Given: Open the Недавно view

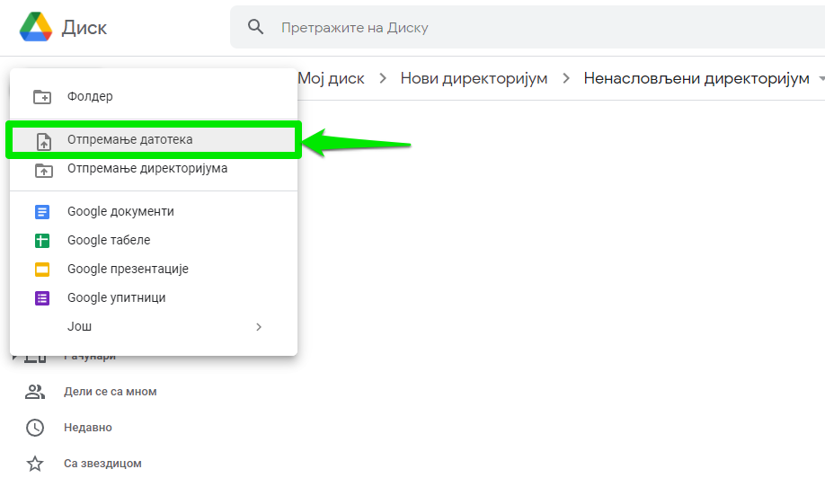Looking at the screenshot, I should (x=88, y=428).
